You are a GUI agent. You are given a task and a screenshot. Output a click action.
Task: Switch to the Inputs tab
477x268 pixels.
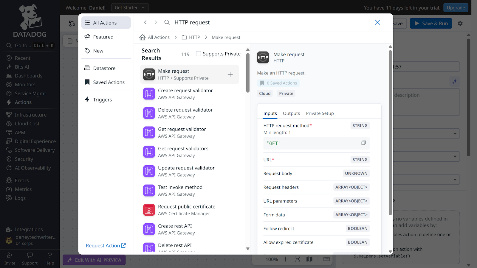[x=270, y=113]
